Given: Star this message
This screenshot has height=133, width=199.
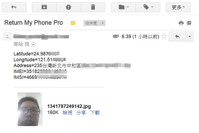Looking at the screenshot, I should [164, 36].
